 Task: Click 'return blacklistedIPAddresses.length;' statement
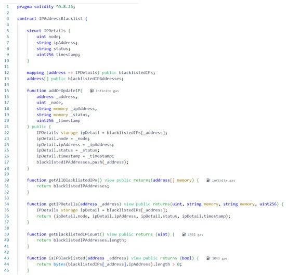[x=81, y=240]
